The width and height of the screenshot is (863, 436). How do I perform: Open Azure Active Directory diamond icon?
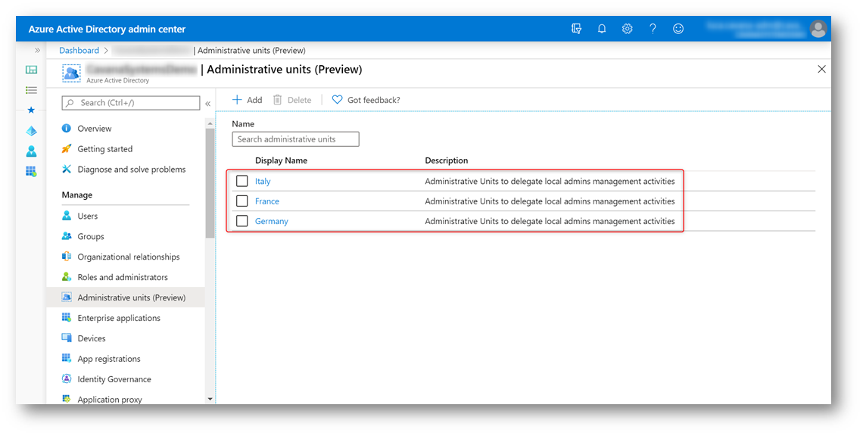click(31, 131)
